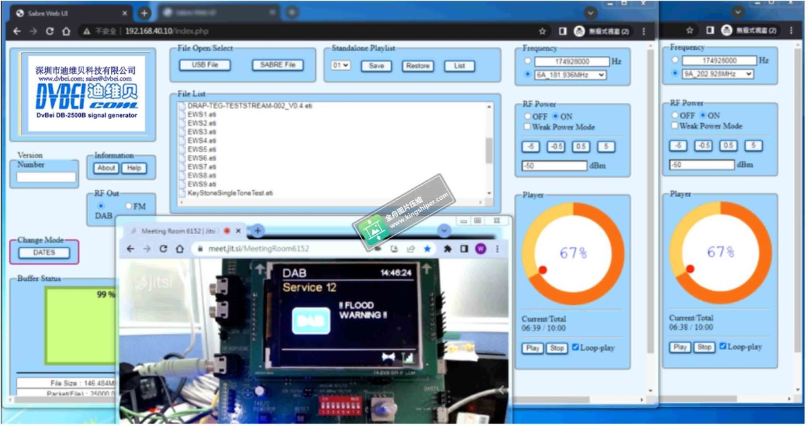Enable Weak Power Mode in right-side window

tap(675, 126)
